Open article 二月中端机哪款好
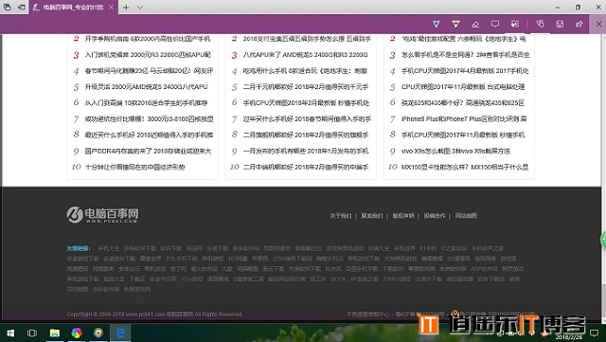The width and height of the screenshot is (606, 342). point(306,167)
